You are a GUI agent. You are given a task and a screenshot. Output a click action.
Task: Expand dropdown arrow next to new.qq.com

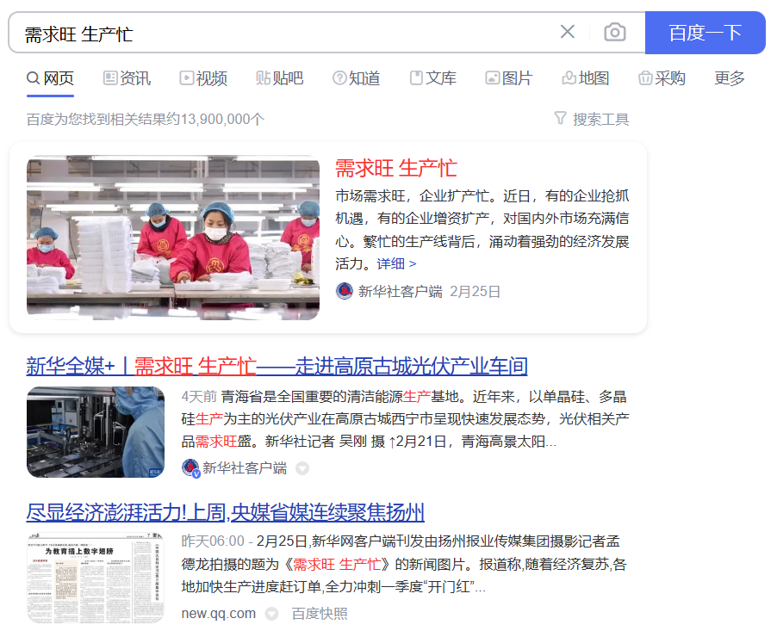pos(271,614)
